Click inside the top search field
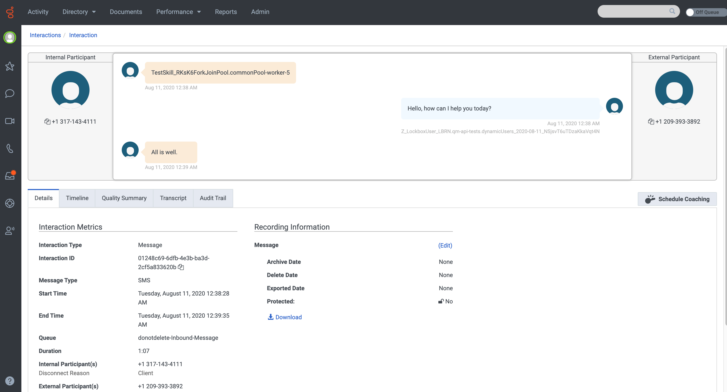The width and height of the screenshot is (727, 392). pos(632,11)
